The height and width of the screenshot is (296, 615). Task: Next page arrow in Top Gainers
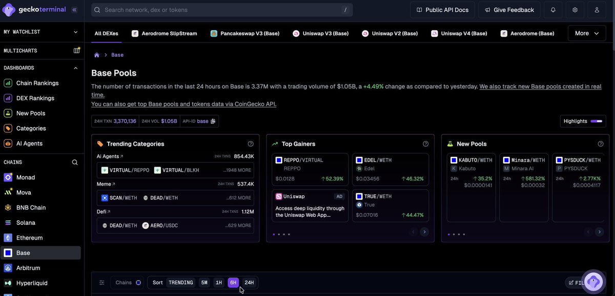424,232
